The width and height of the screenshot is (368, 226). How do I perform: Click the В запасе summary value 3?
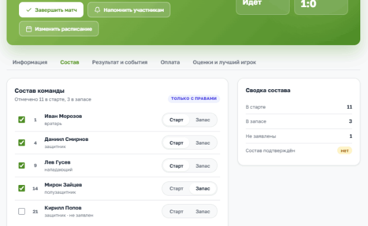pyautogui.click(x=350, y=121)
